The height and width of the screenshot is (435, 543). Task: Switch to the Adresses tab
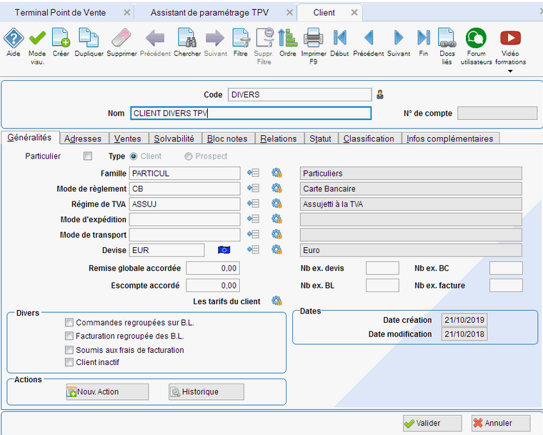pyautogui.click(x=83, y=139)
